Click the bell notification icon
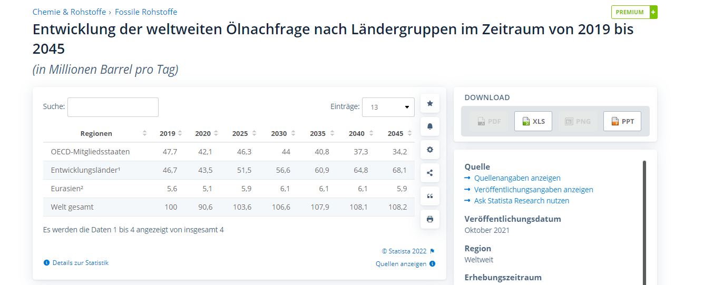Viewport: 704px width, 285px height. 430,126
